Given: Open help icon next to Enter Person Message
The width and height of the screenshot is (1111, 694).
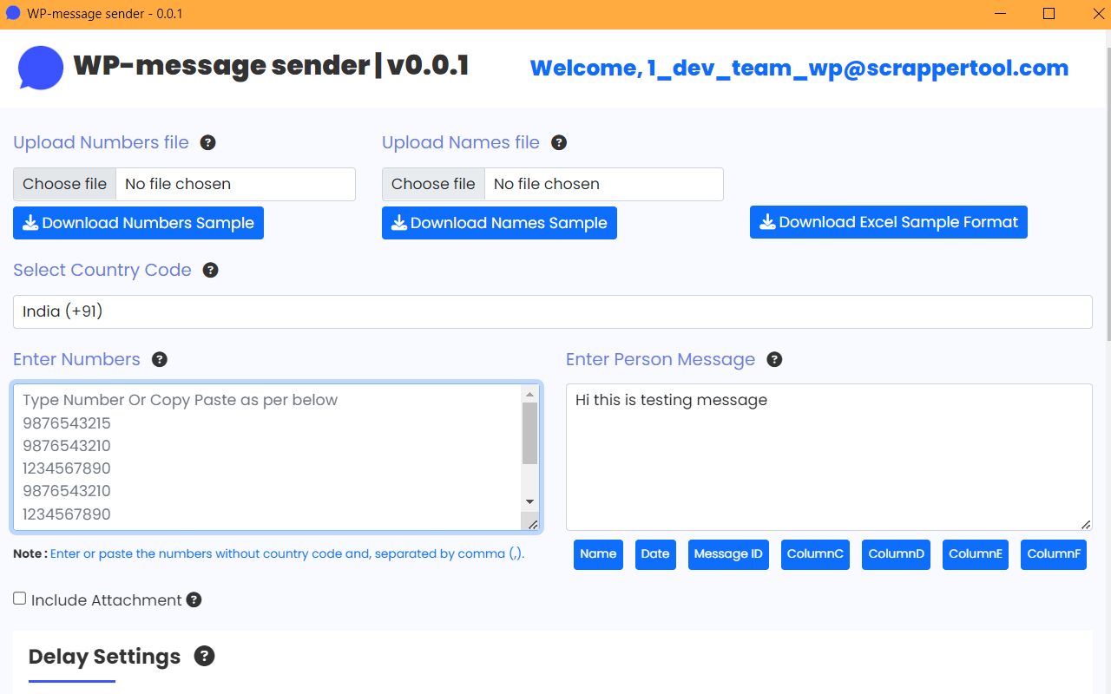Looking at the screenshot, I should [774, 359].
